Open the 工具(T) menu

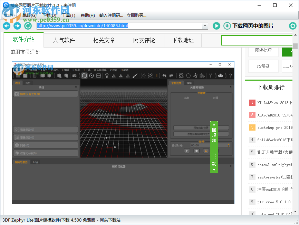point(68,16)
